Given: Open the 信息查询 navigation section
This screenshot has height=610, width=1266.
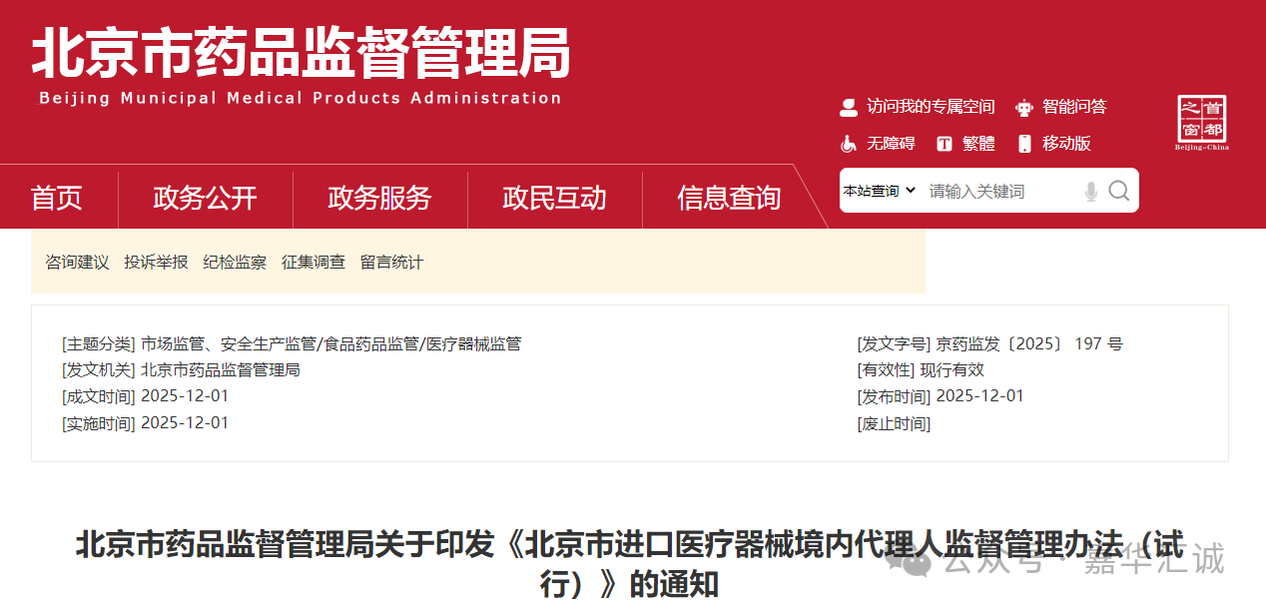Looking at the screenshot, I should pyautogui.click(x=729, y=198).
